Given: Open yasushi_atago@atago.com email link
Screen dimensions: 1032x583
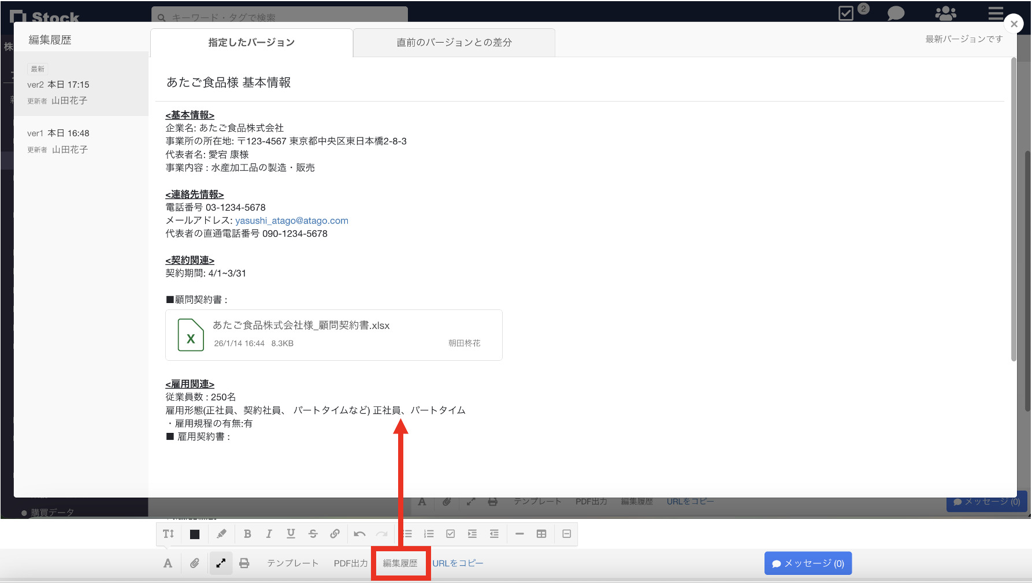Looking at the screenshot, I should (x=291, y=220).
